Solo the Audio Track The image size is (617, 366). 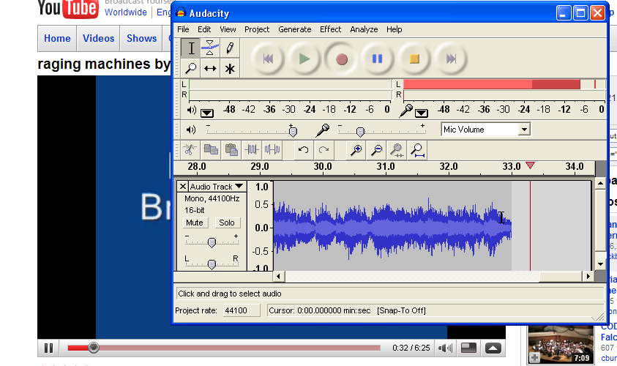point(226,223)
